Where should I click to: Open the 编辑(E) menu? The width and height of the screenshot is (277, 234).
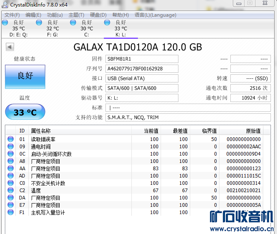(x=33, y=15)
